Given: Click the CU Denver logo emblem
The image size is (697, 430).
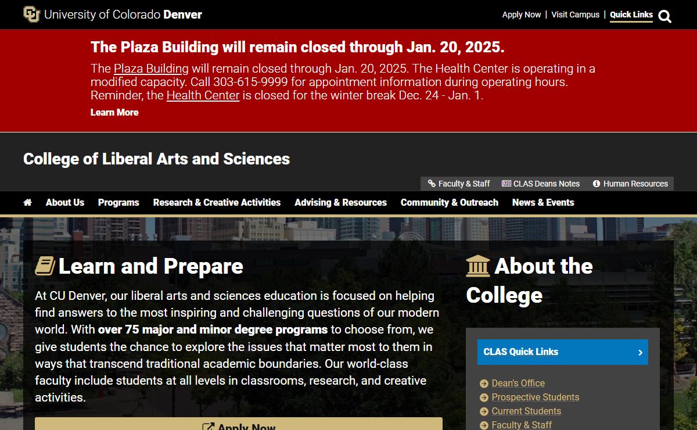Looking at the screenshot, I should [31, 15].
